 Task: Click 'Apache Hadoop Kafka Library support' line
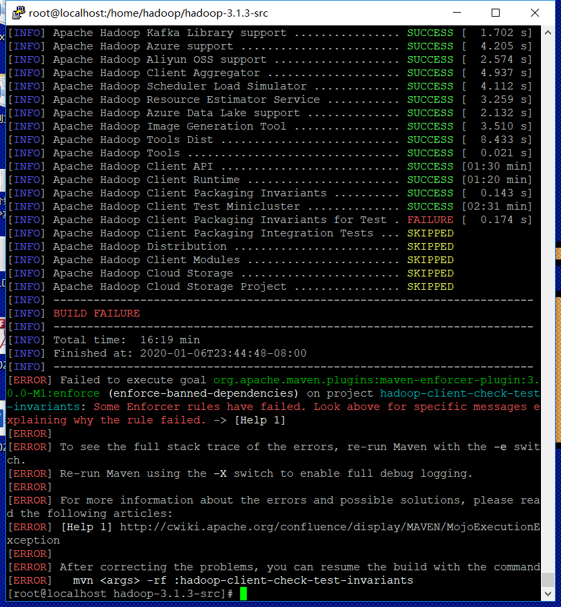[270, 33]
